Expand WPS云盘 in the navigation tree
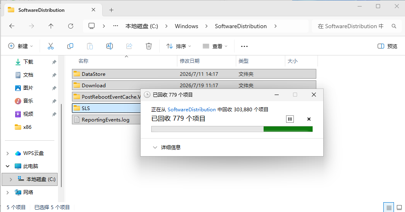The image size is (405, 212). (x=7, y=154)
